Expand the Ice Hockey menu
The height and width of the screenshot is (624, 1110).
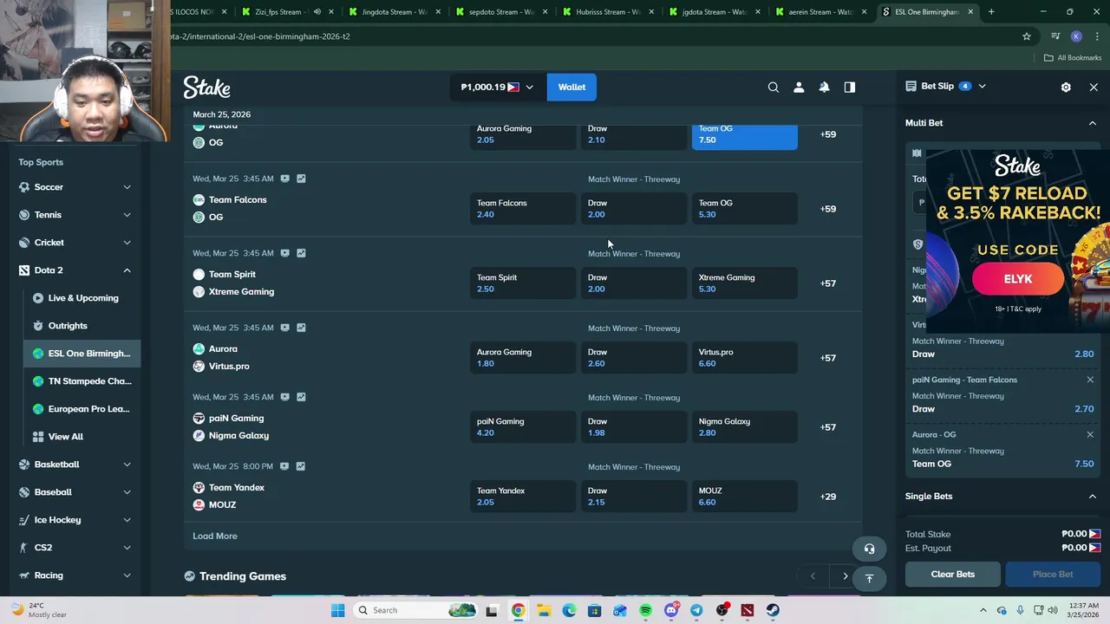(127, 520)
